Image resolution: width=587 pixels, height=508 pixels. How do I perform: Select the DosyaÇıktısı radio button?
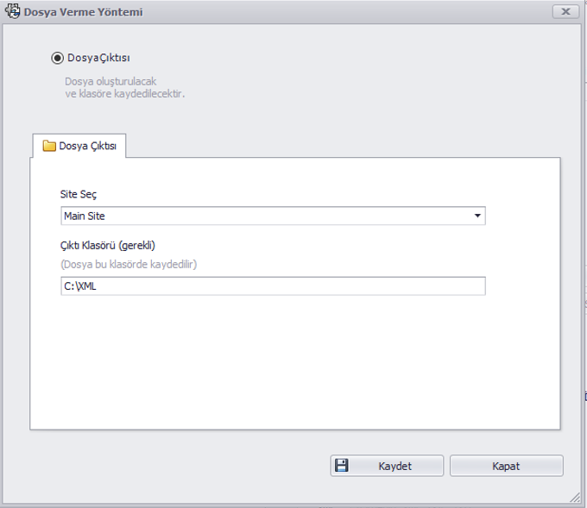coord(57,58)
